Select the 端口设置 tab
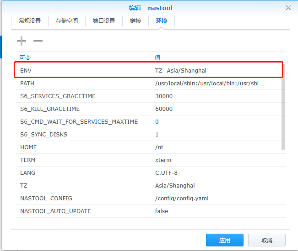The image size is (298, 251). [103, 21]
